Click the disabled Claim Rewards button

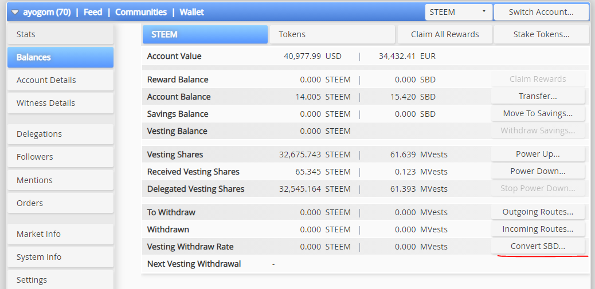pos(538,79)
